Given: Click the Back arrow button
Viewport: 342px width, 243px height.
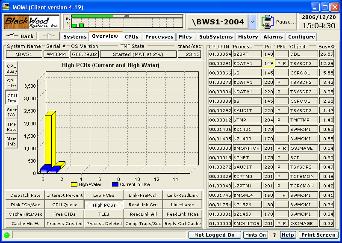Looking at the screenshot, I should click(20, 36).
